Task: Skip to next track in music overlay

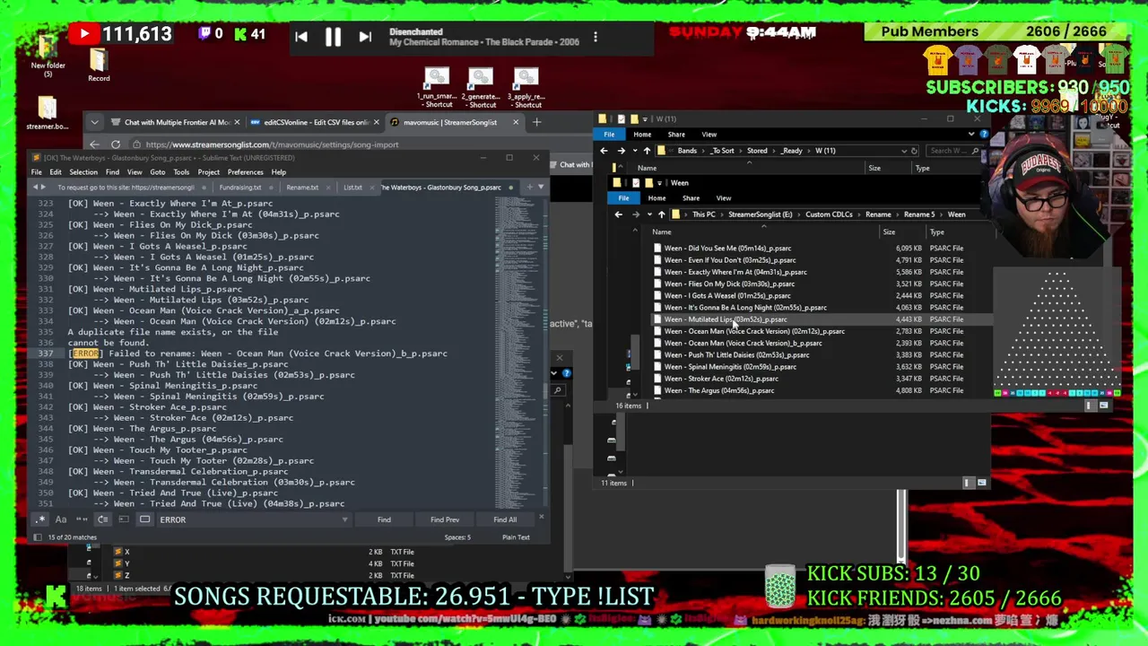Action: [364, 37]
